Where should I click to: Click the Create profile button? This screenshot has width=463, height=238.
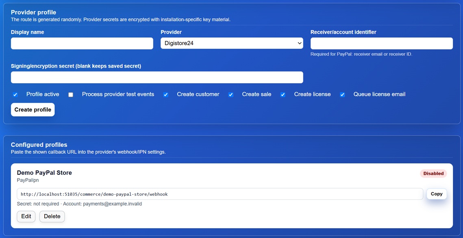pyautogui.click(x=33, y=109)
